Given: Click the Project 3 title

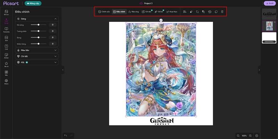Looking at the screenshot, I should [x=148, y=3].
